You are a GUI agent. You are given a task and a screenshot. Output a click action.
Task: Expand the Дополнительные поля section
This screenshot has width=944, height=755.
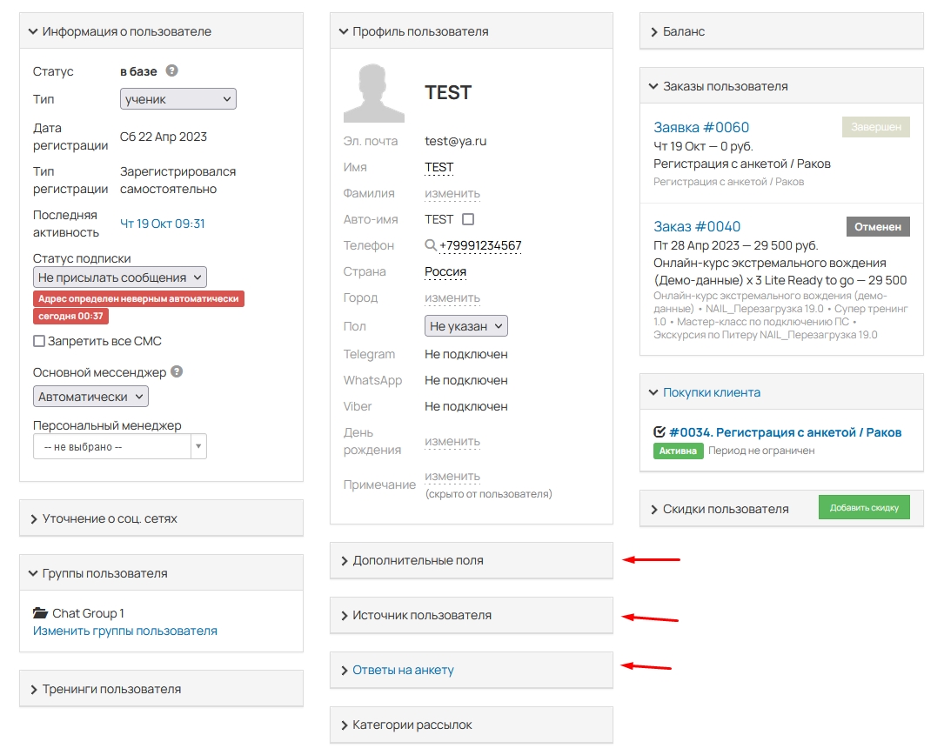[x=418, y=561]
